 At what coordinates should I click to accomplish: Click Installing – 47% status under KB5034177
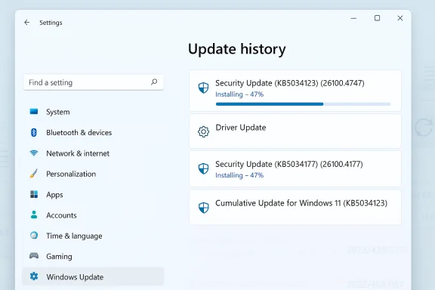tap(239, 175)
